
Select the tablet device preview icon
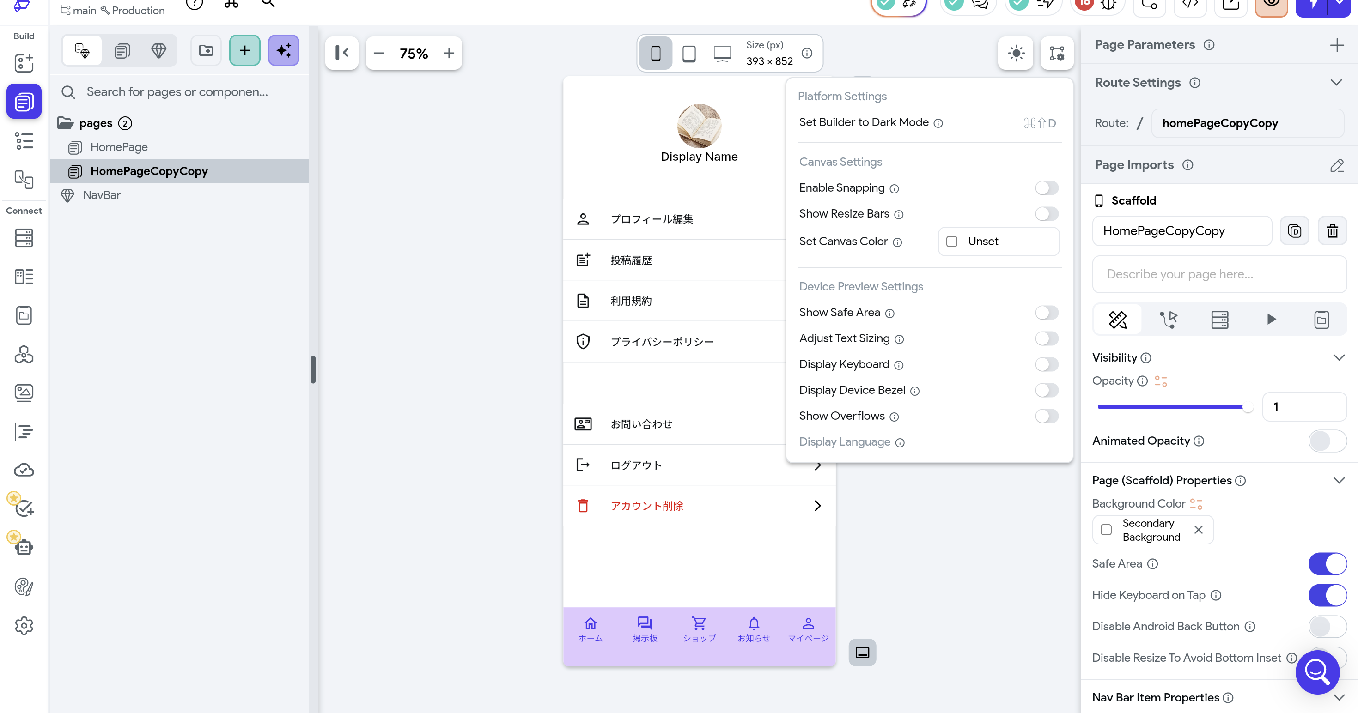[x=688, y=53]
